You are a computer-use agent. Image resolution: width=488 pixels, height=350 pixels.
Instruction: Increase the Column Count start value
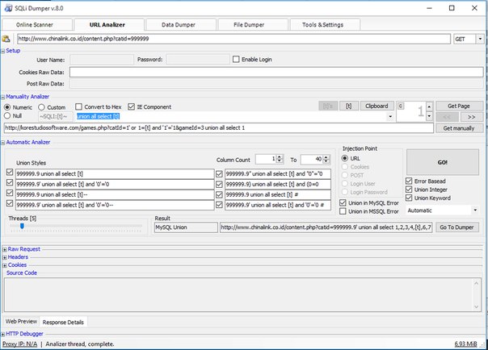(x=280, y=157)
